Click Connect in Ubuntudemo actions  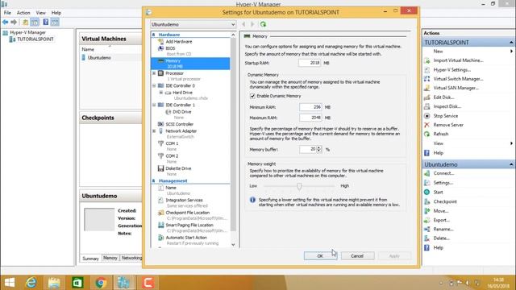[443, 173]
